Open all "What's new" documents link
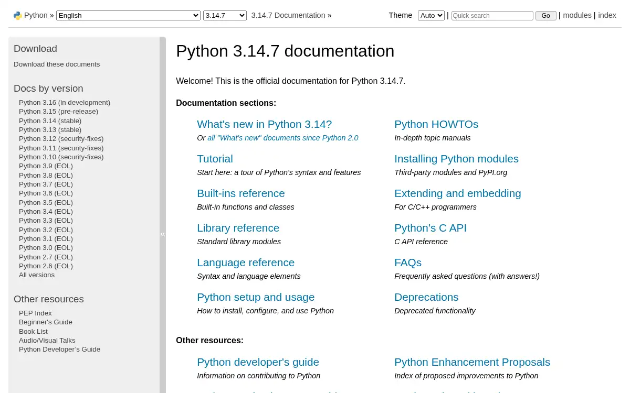Screen dimensions: 630x393 point(283,138)
